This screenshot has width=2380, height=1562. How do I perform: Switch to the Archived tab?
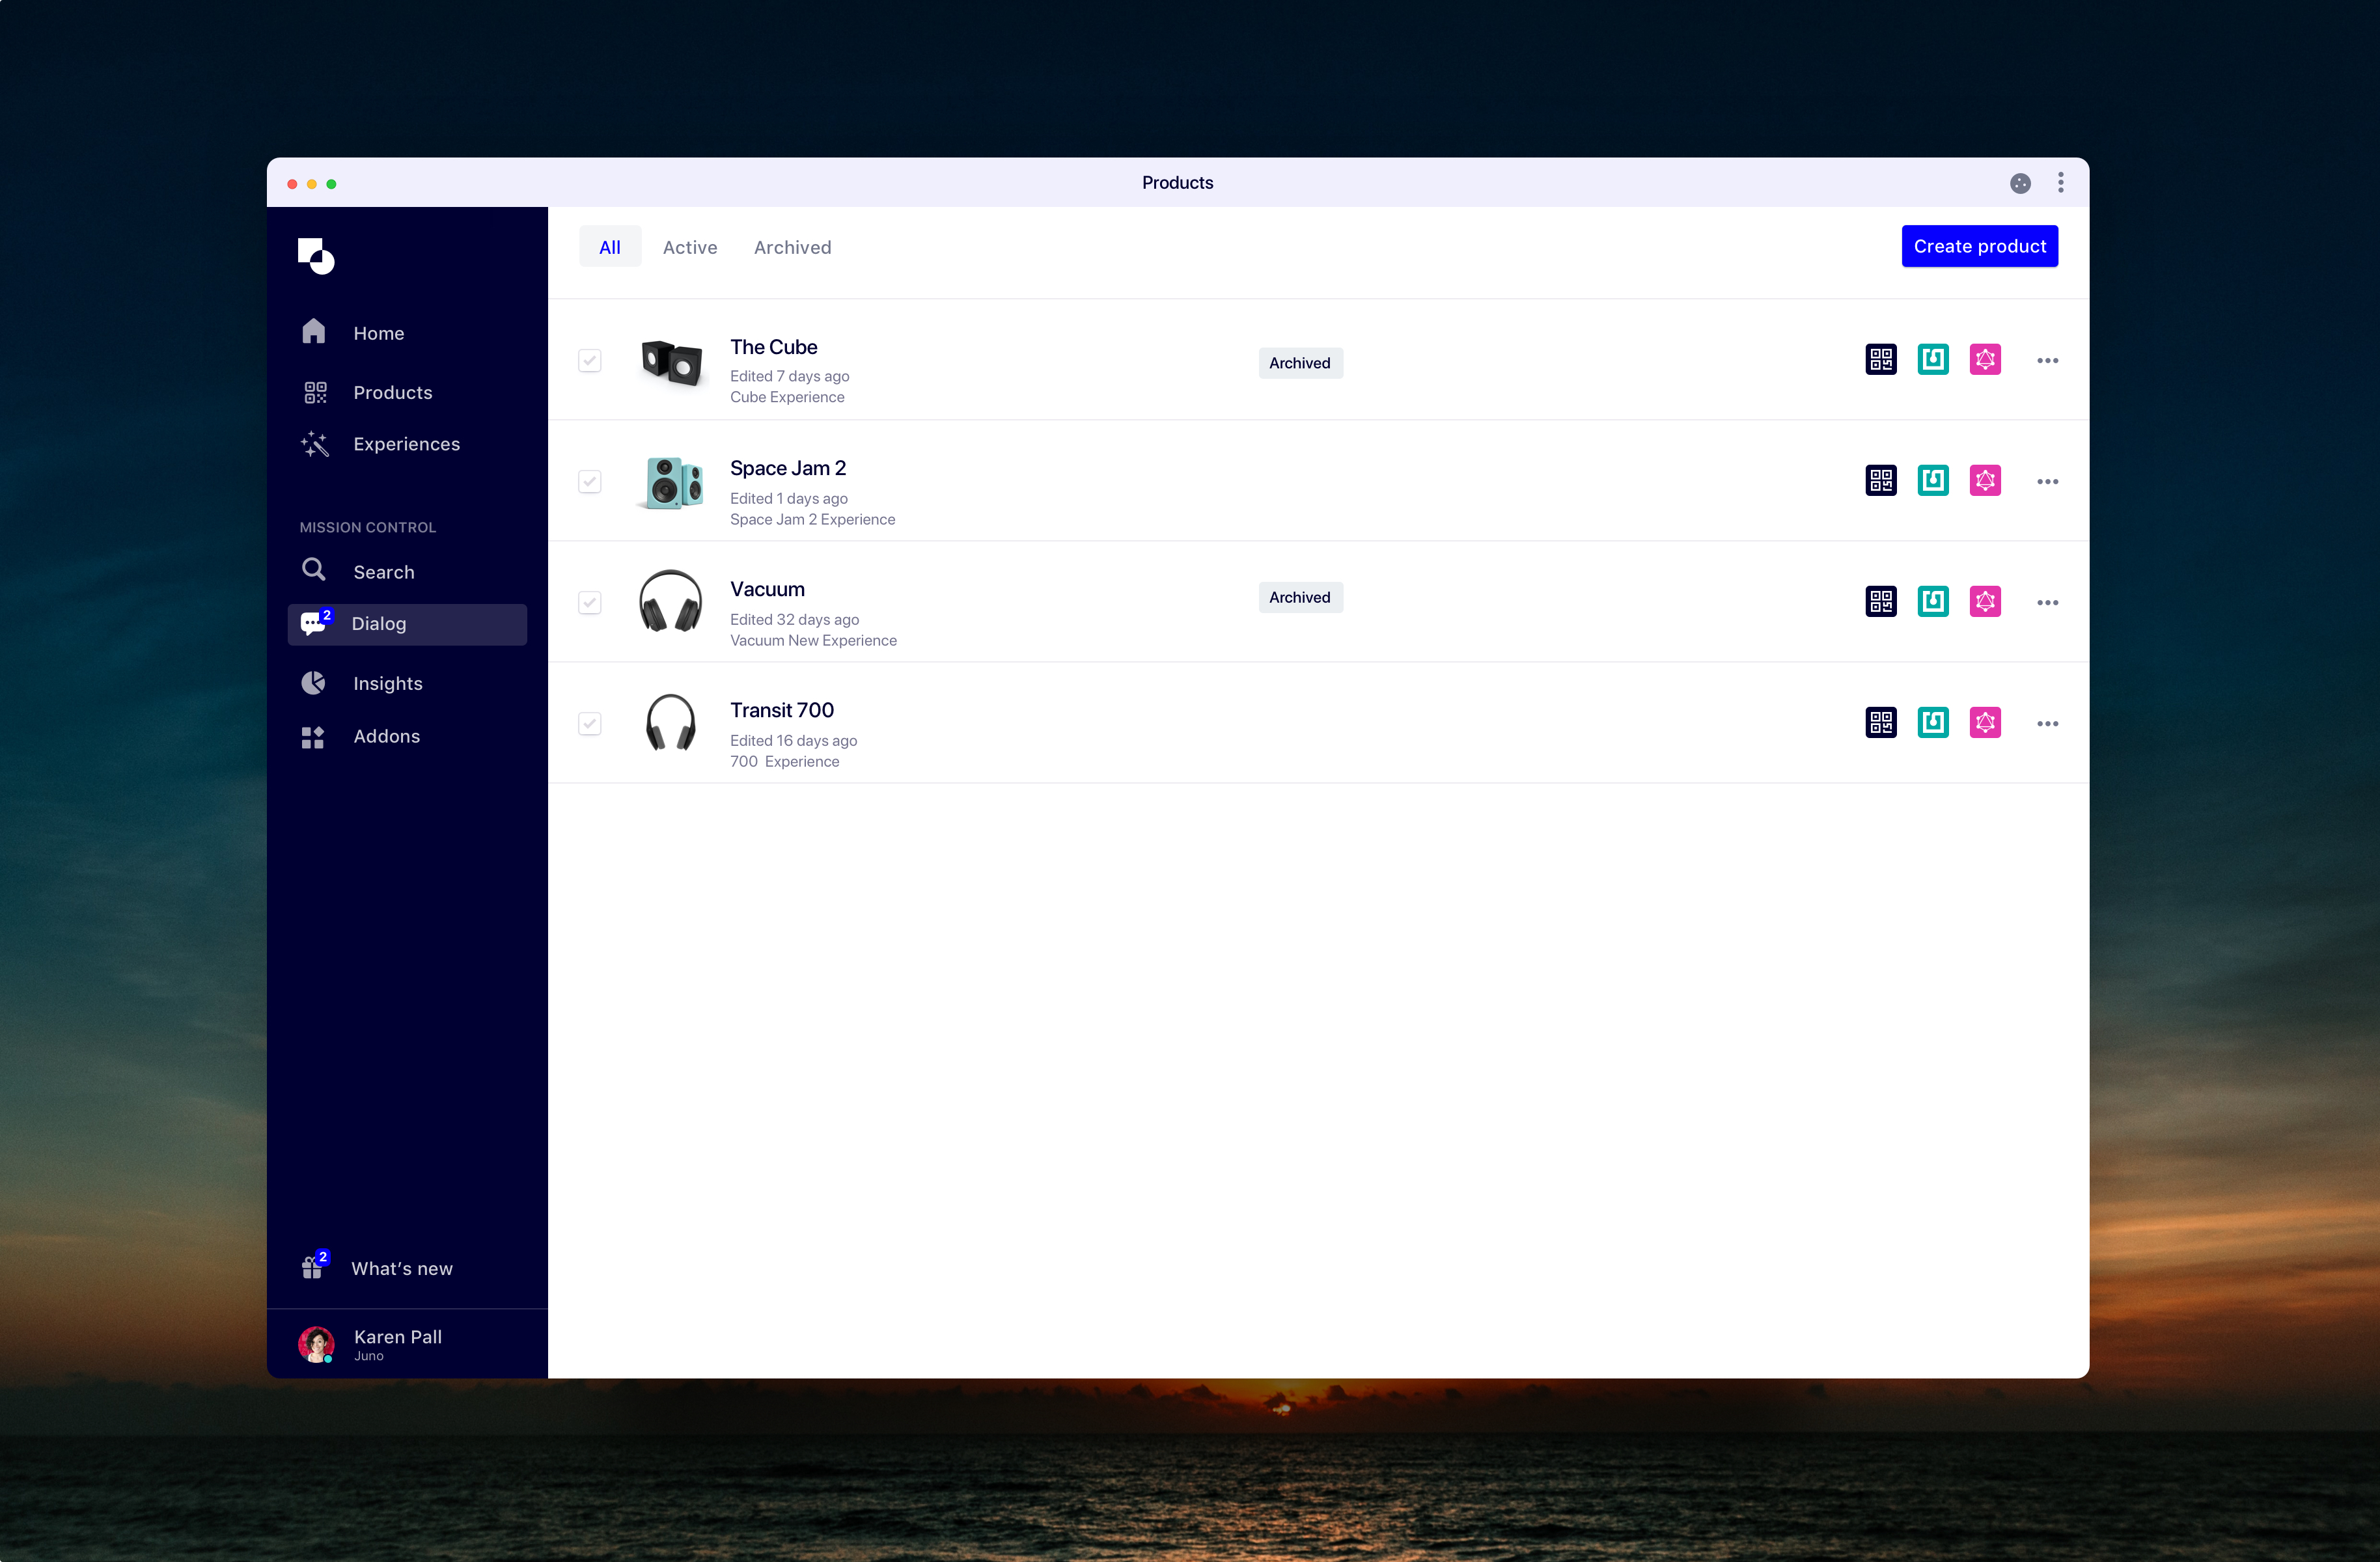(x=792, y=246)
